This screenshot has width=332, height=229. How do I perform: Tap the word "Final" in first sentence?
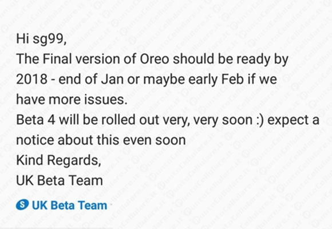pyautogui.click(x=57, y=58)
